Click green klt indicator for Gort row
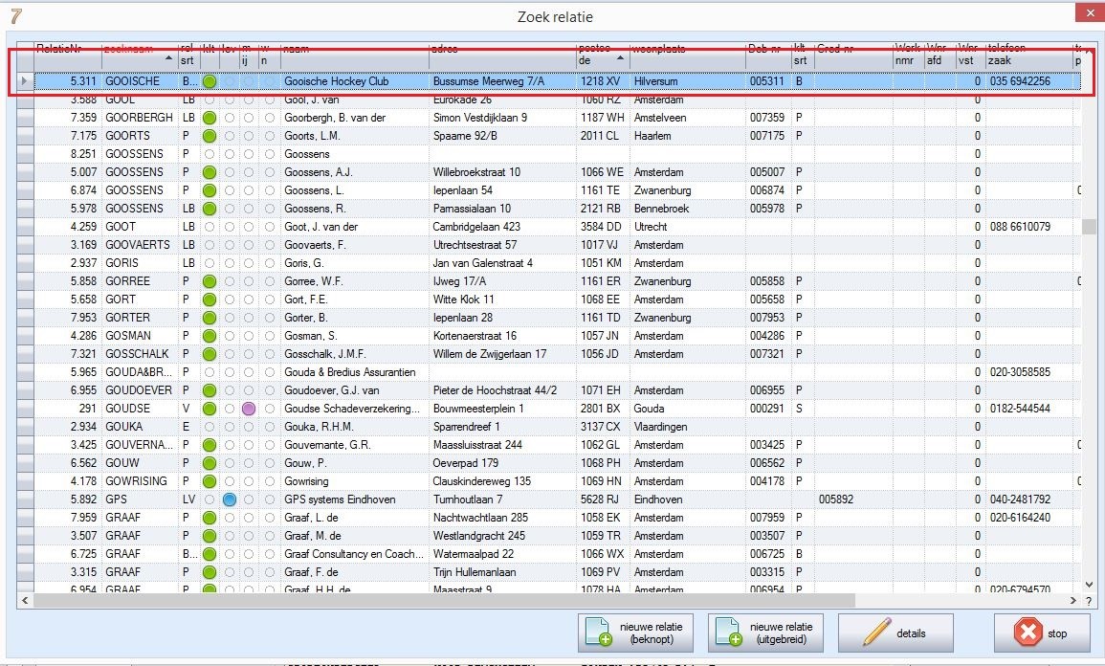Viewport: 1105px width, 666px height. (210, 300)
